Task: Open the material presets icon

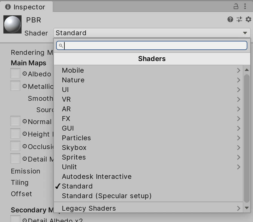Action: 239,20
